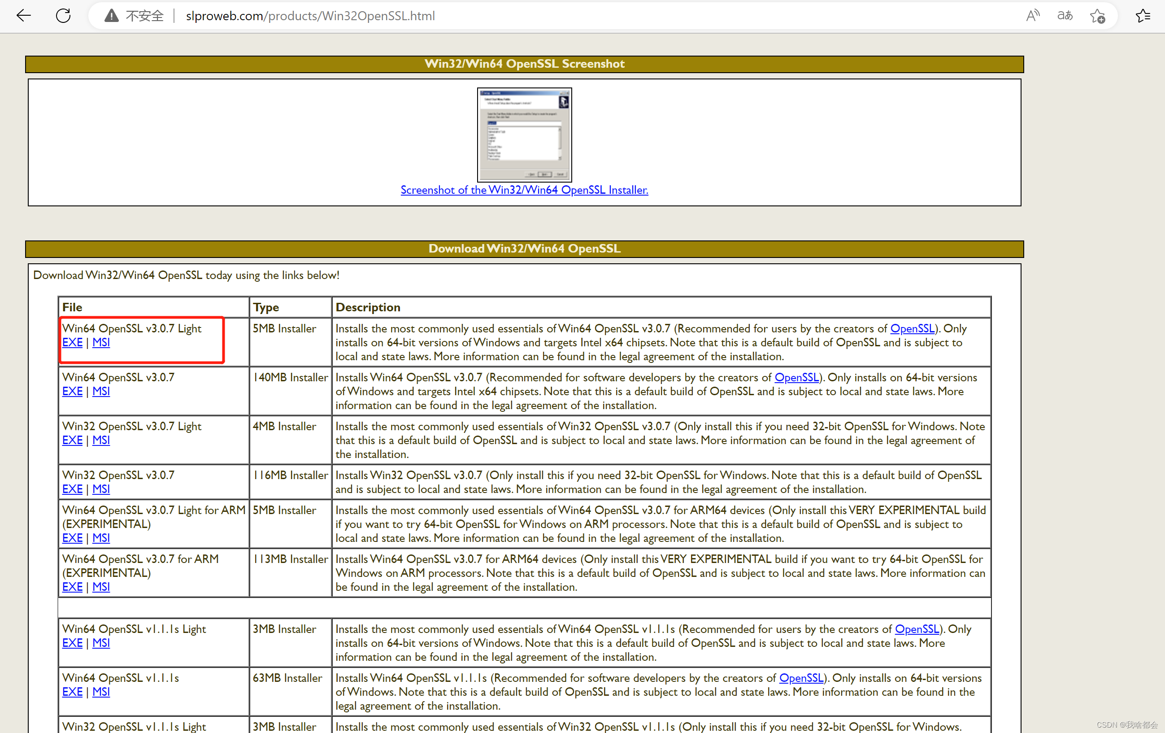Open OpenSSL link in Win64 v3.0.7 Light description
The image size is (1165, 733).
pyautogui.click(x=913, y=328)
